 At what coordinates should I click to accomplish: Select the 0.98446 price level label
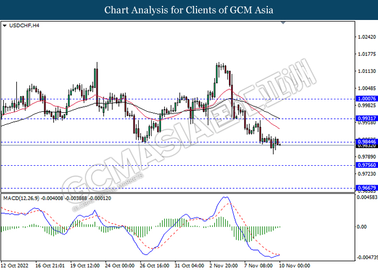367,141
